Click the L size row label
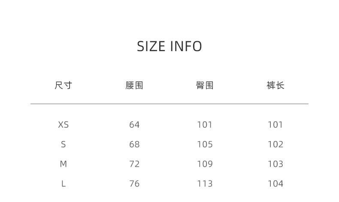The image size is (339, 202). click(x=63, y=184)
